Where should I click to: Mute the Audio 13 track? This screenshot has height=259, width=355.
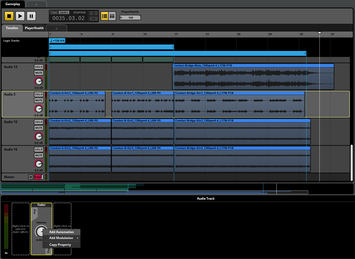[39, 73]
